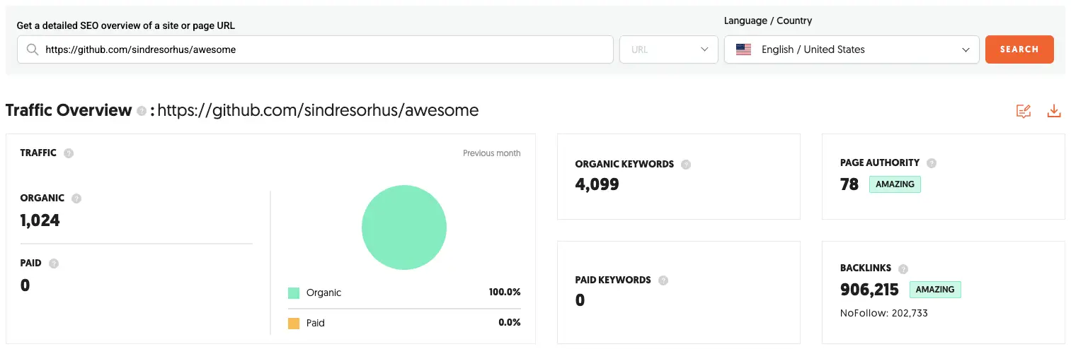Click the Language / Country label
The height and width of the screenshot is (349, 1071).
click(768, 20)
